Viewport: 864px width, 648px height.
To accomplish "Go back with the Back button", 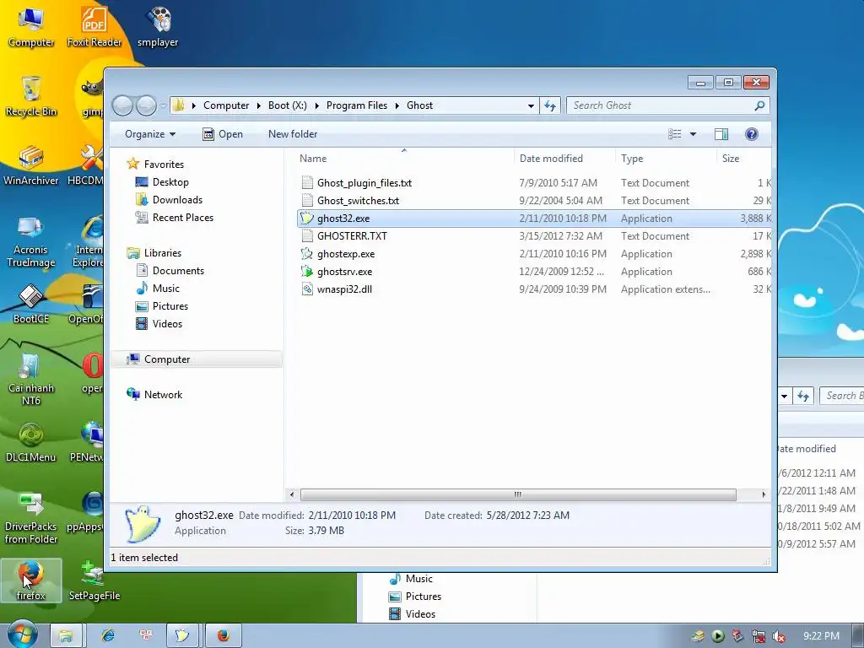I will coord(122,105).
